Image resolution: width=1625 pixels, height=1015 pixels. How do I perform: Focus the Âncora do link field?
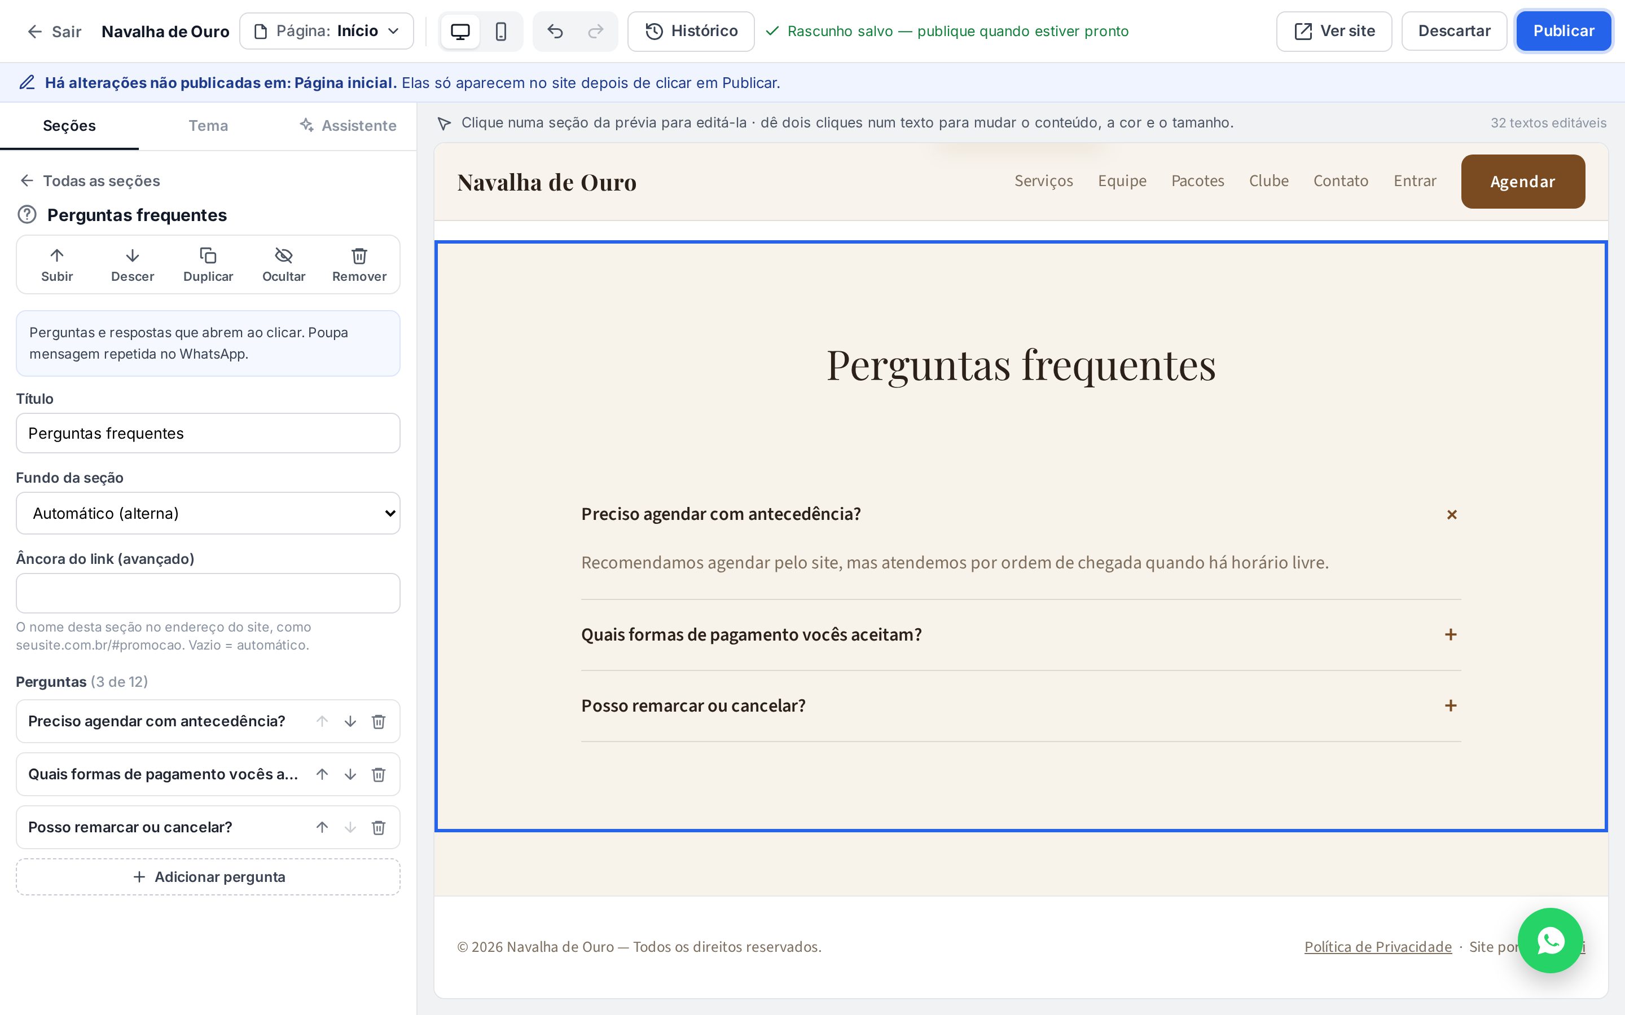pos(208,593)
